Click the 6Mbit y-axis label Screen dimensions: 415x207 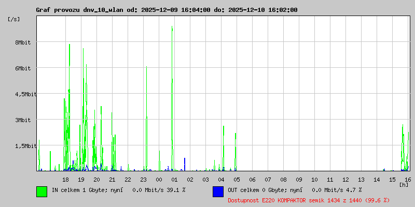tap(23, 68)
